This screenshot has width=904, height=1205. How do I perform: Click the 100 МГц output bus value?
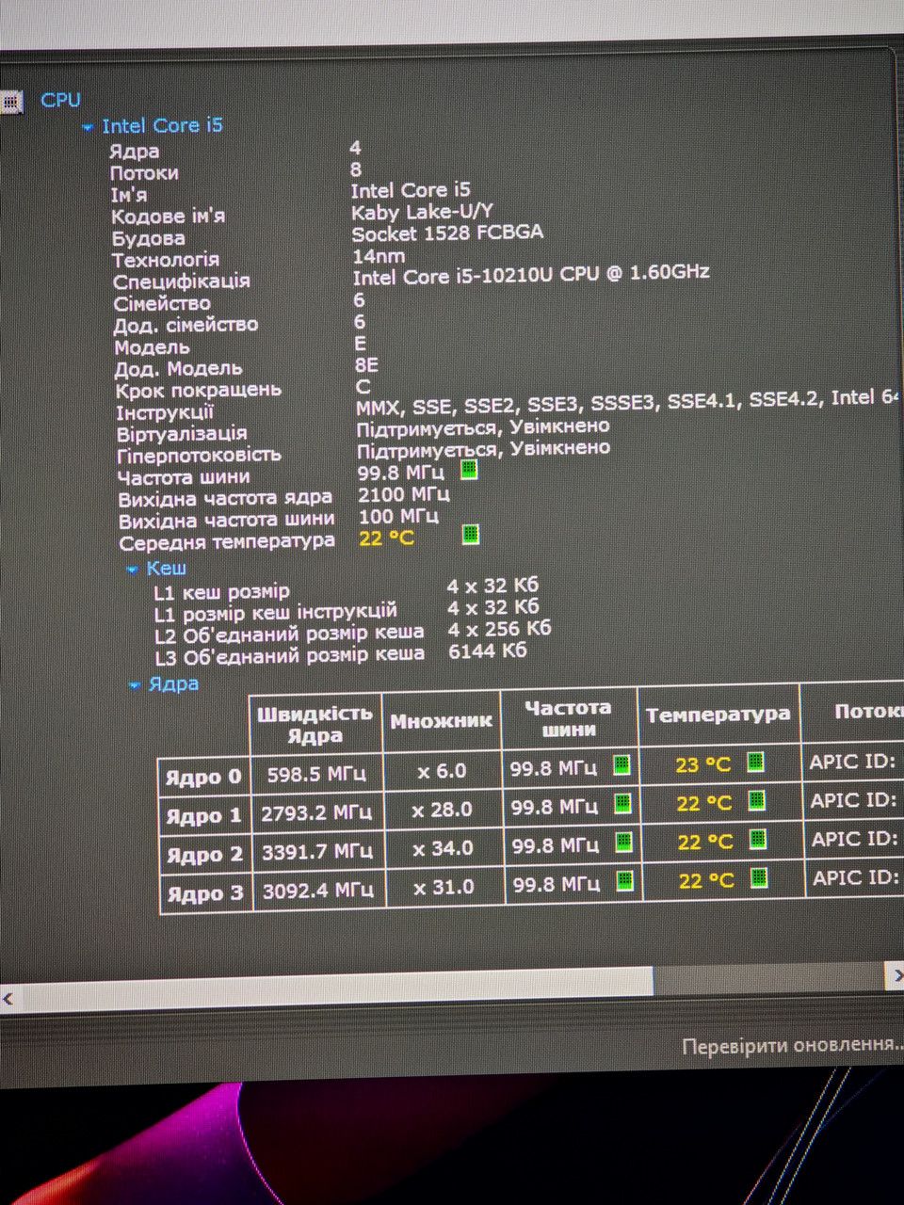click(x=399, y=516)
